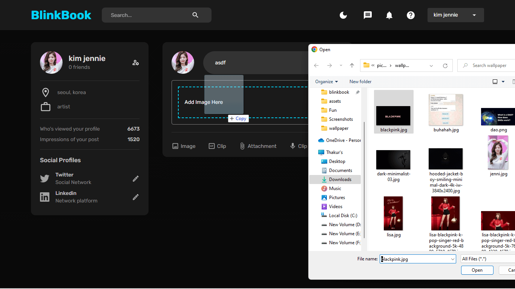Edit the Linkedin social profile pencil

[x=136, y=197]
